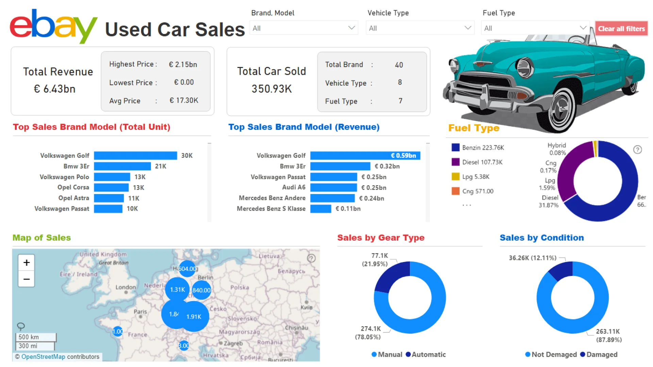This screenshot has width=653, height=367.
Task: Click the Not Demaged legend item
Action: click(551, 354)
